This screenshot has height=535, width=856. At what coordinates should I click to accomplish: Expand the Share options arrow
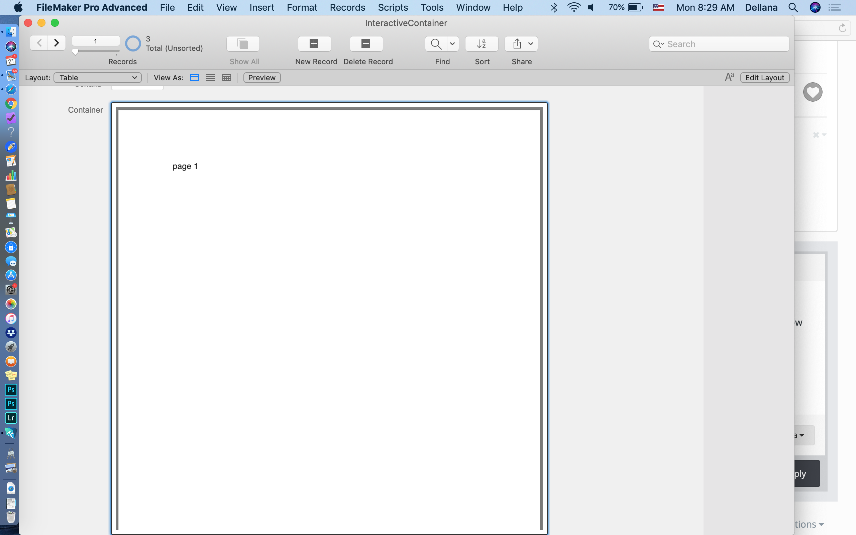tap(531, 44)
